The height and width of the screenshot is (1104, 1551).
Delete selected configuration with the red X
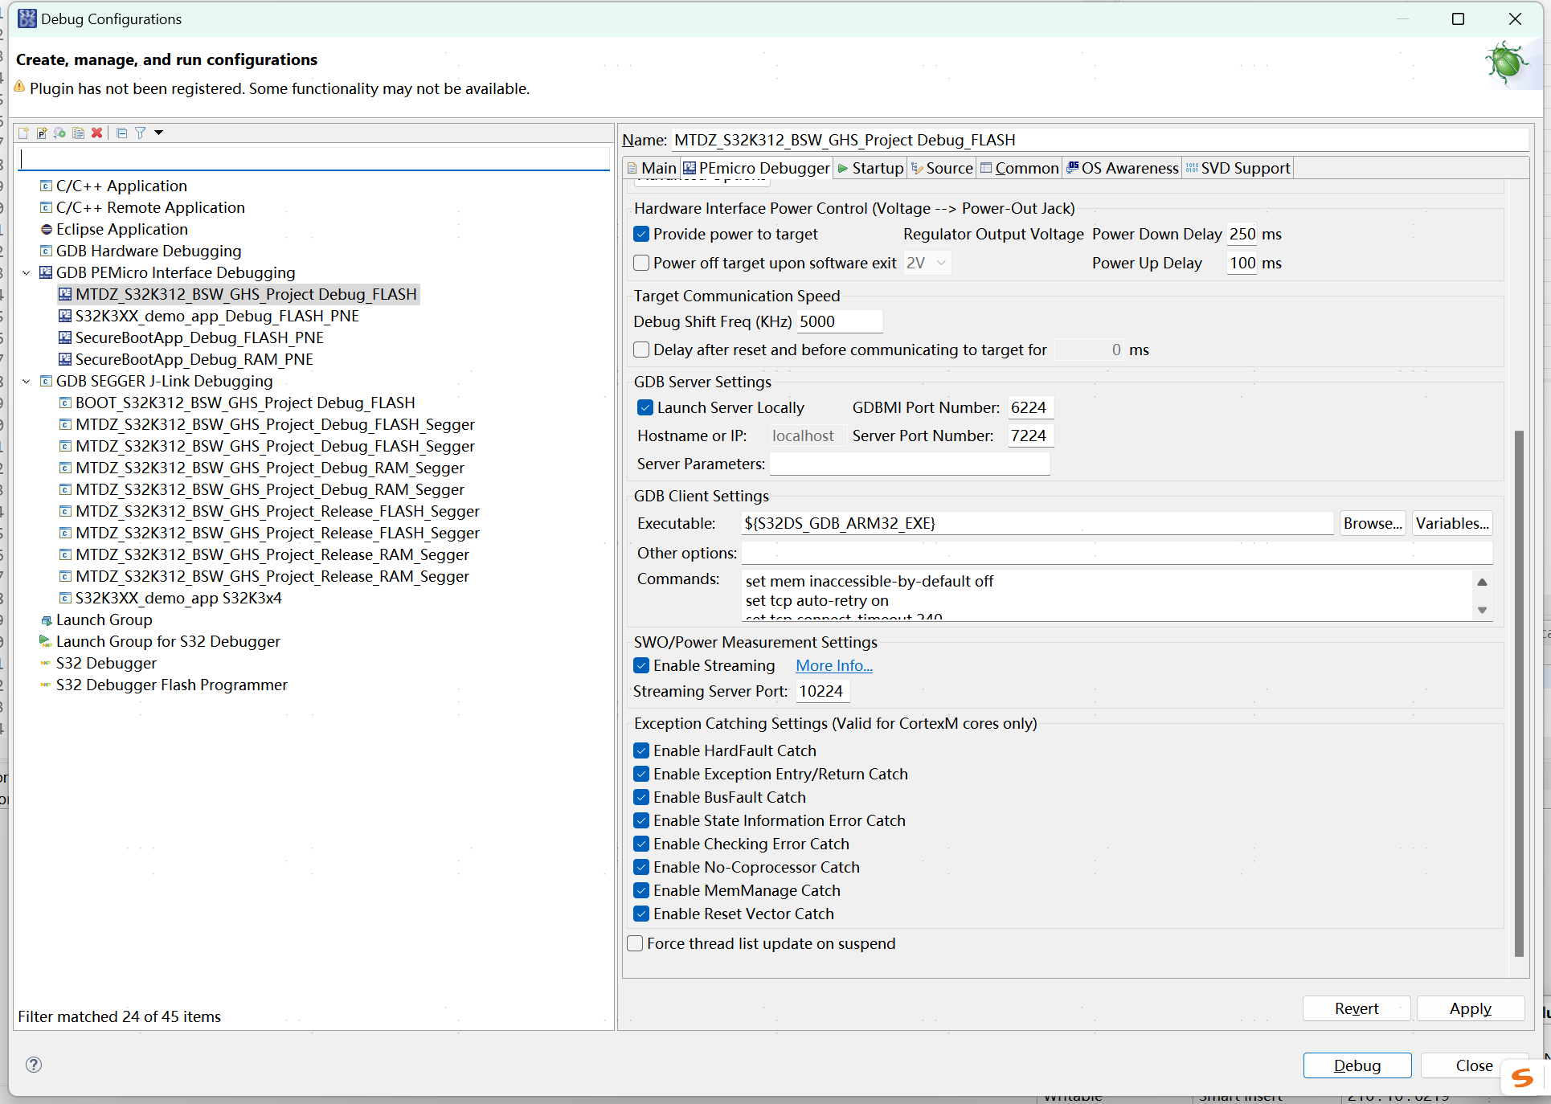coord(96,133)
